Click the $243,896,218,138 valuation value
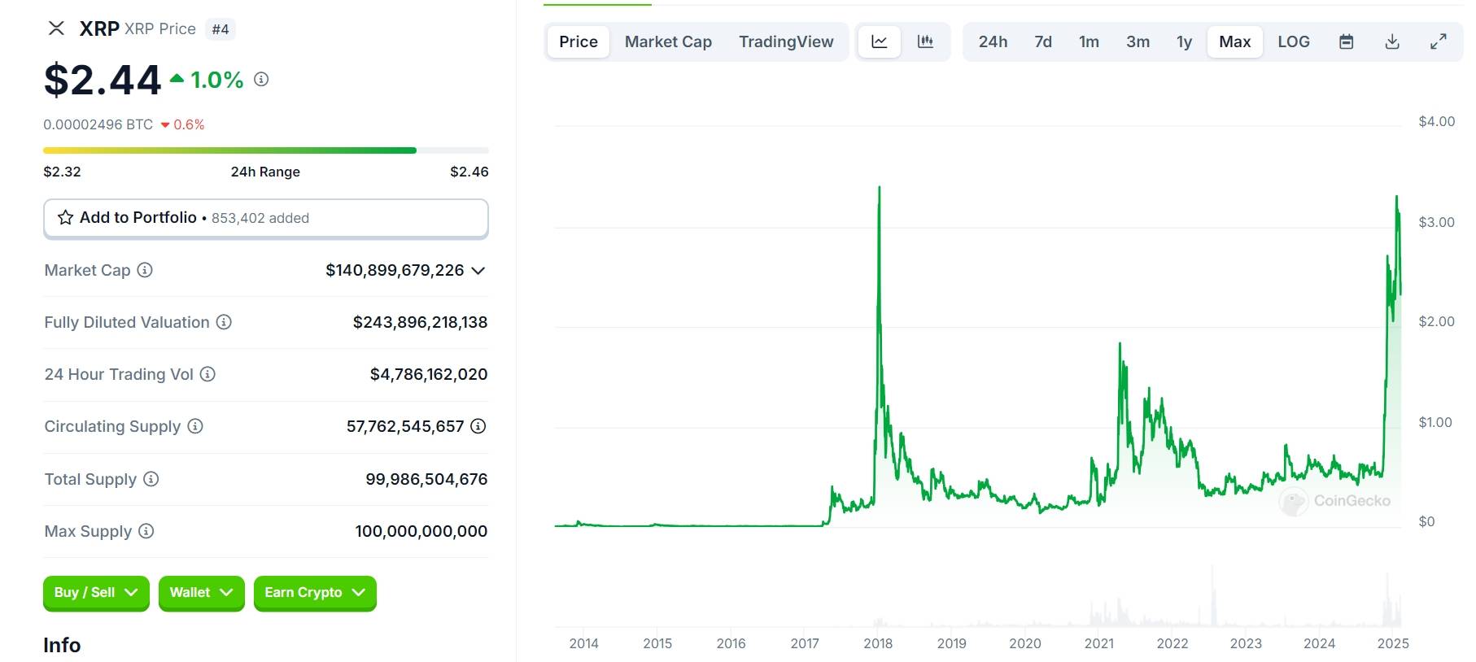The width and height of the screenshot is (1476, 662). 420,322
